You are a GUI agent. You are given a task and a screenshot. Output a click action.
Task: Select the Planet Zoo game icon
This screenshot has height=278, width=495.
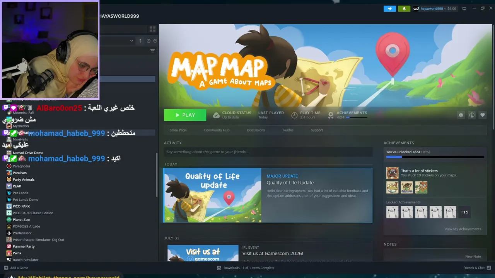pyautogui.click(x=9, y=220)
